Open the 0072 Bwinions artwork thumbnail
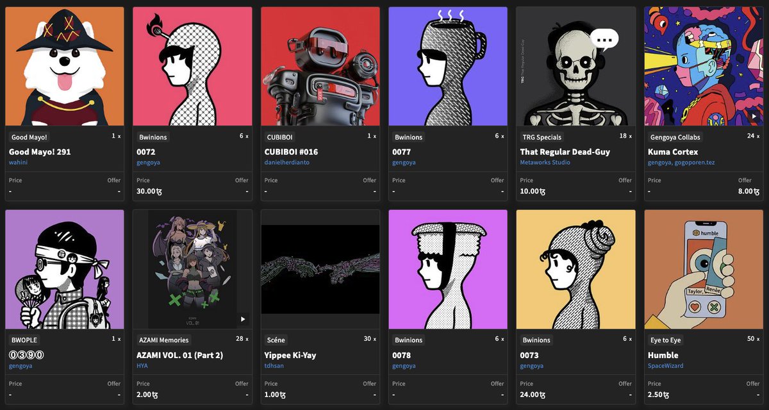The image size is (769, 410). tap(192, 67)
